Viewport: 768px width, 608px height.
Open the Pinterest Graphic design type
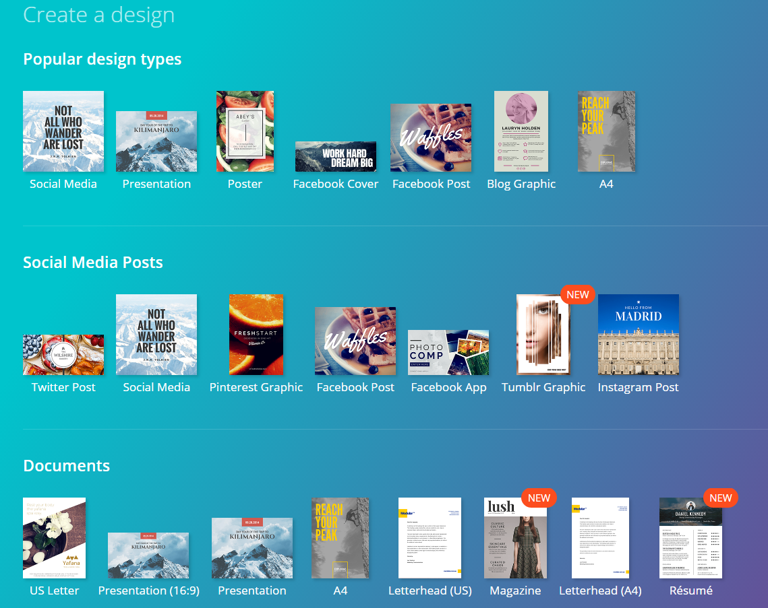256,335
